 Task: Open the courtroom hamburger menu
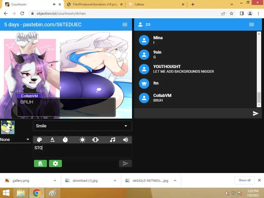pyautogui.click(x=125, y=24)
